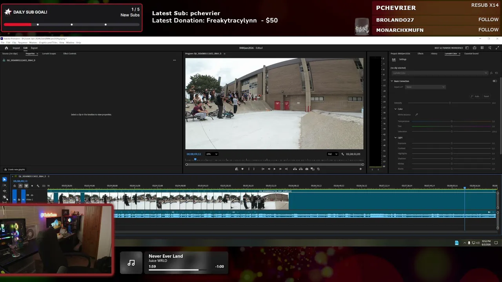The height and width of the screenshot is (282, 502).
Task: Open the Settings tab in Lumetri Color
Action: [403, 60]
